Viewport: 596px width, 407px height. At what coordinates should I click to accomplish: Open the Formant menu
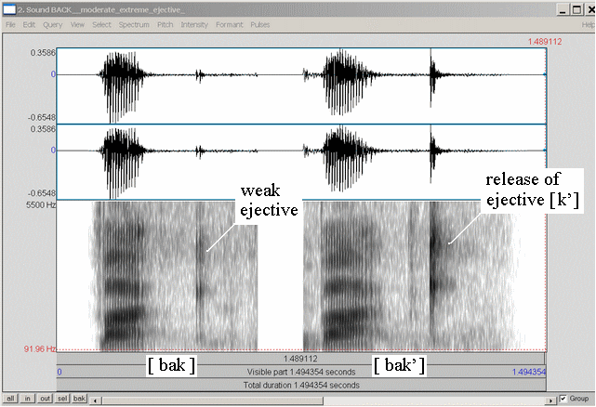tap(229, 24)
